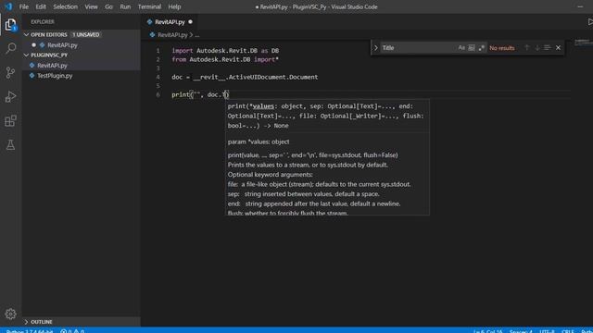593x333 pixels.
Task: Click the No results text
Action: [502, 48]
